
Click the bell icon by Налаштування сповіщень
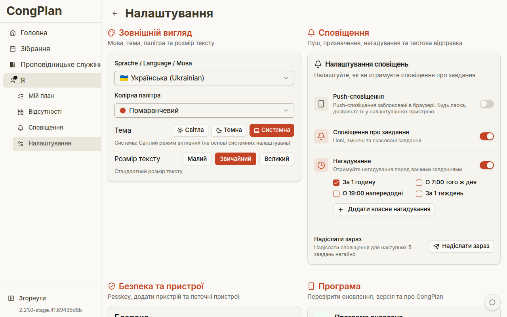tap(318, 64)
